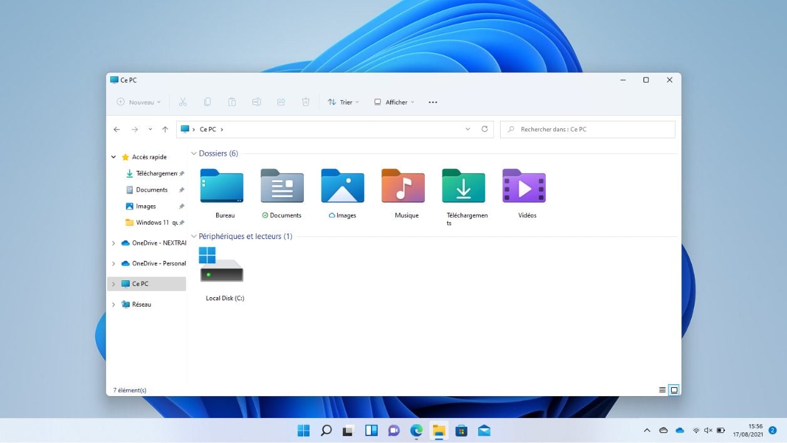787x443 pixels.
Task: Select the Bureau folder icon
Action: click(222, 186)
